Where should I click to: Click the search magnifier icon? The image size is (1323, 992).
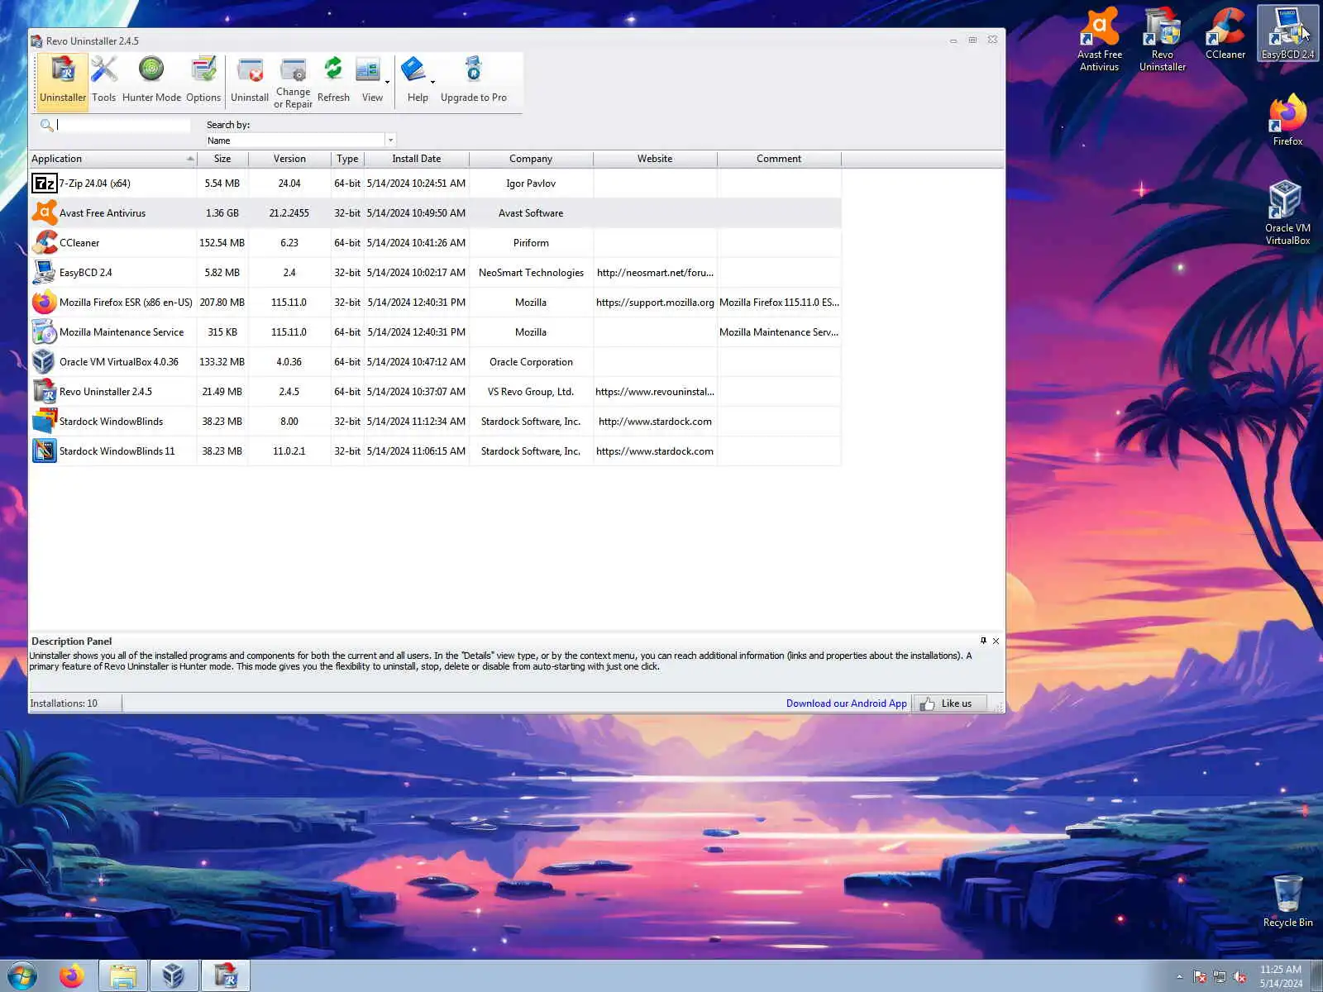[47, 125]
